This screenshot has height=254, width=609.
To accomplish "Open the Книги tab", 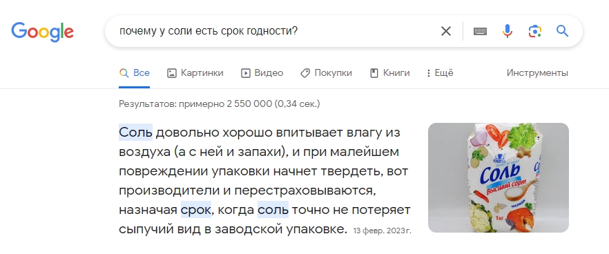I will point(389,72).
